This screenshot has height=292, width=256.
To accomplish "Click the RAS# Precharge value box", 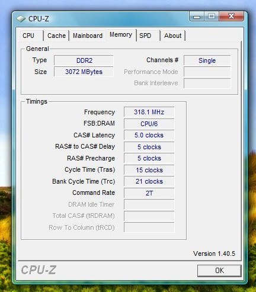I will (x=149, y=158).
